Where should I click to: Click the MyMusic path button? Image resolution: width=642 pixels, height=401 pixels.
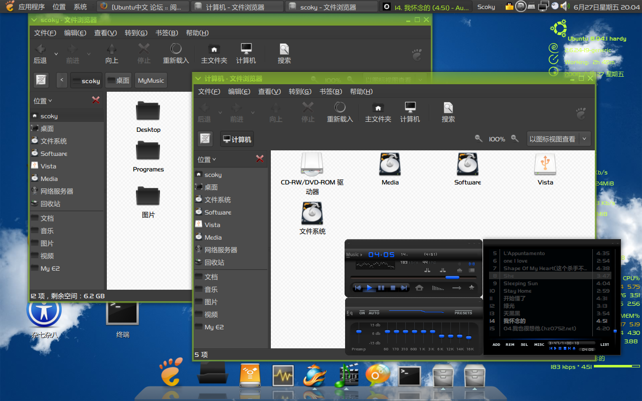(151, 80)
